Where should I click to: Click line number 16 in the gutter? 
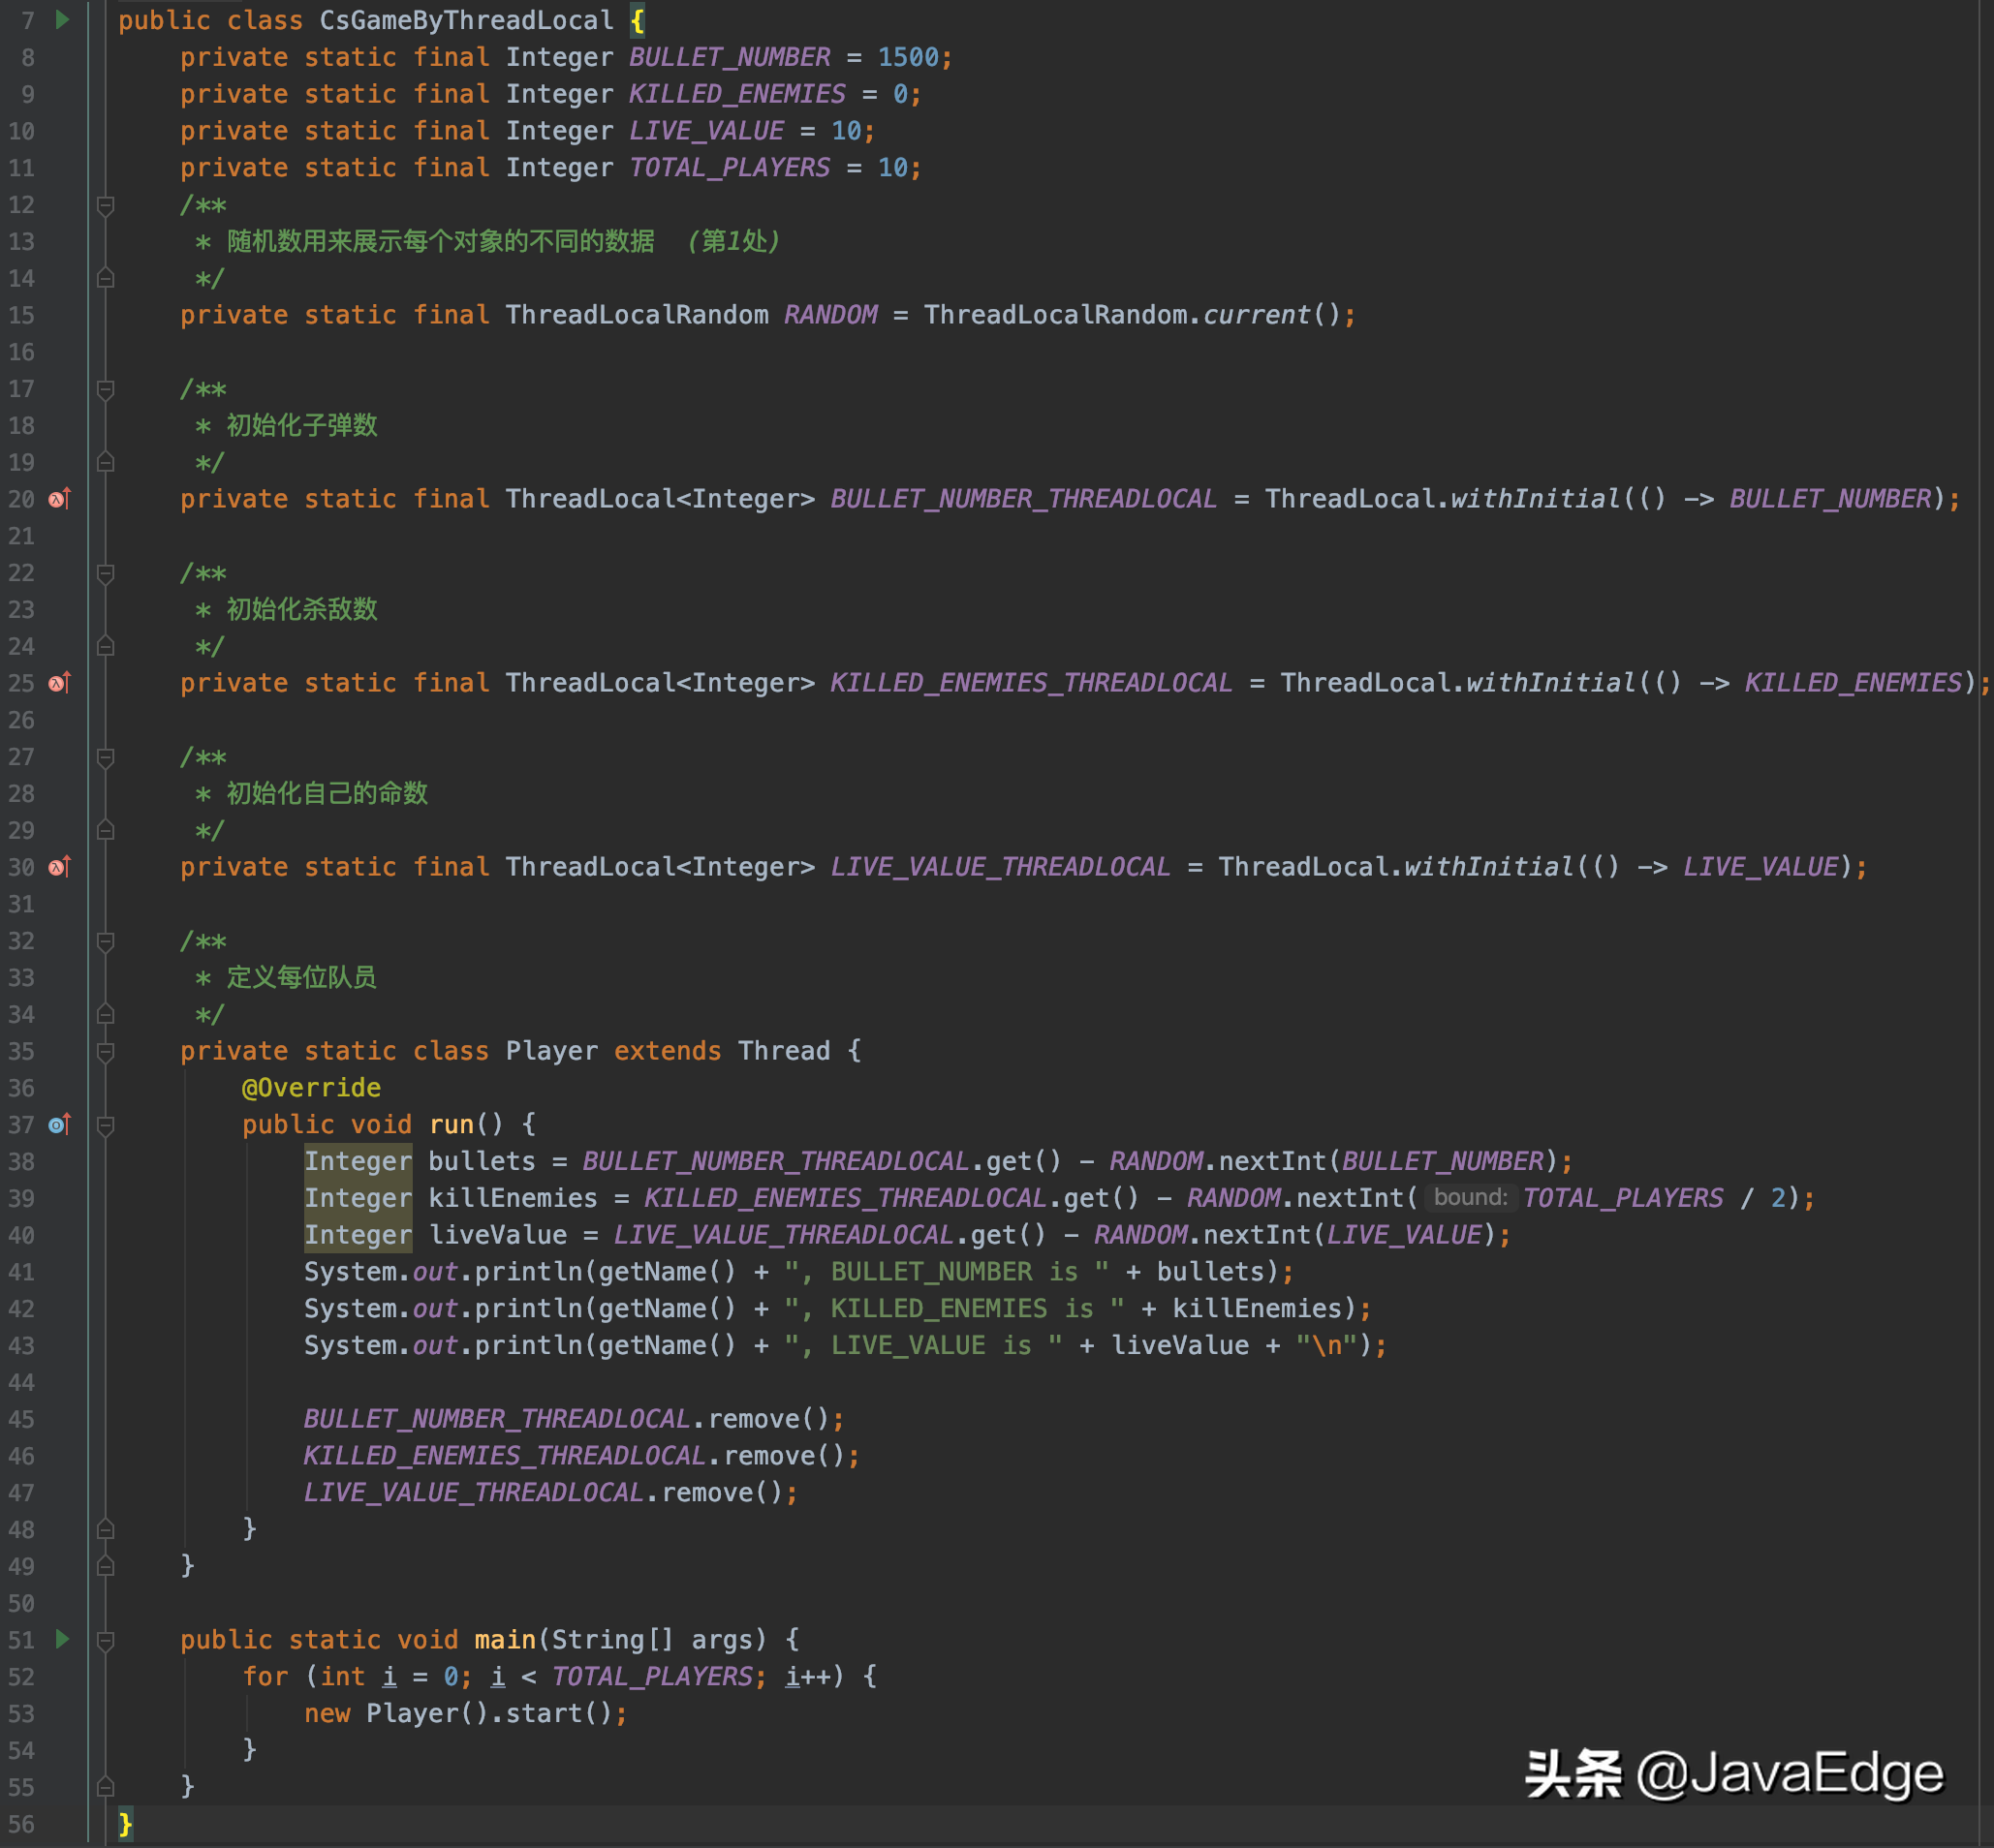[x=21, y=352]
